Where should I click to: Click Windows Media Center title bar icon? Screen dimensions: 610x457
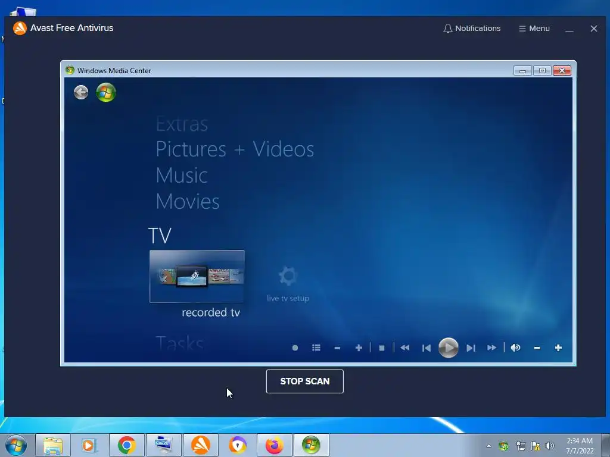click(70, 70)
